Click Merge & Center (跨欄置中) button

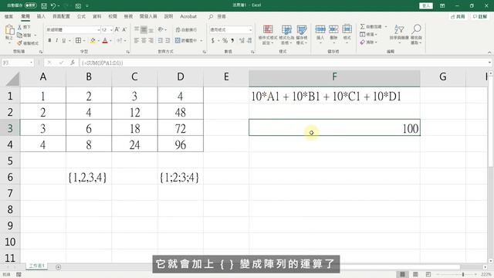pyautogui.click(x=186, y=40)
